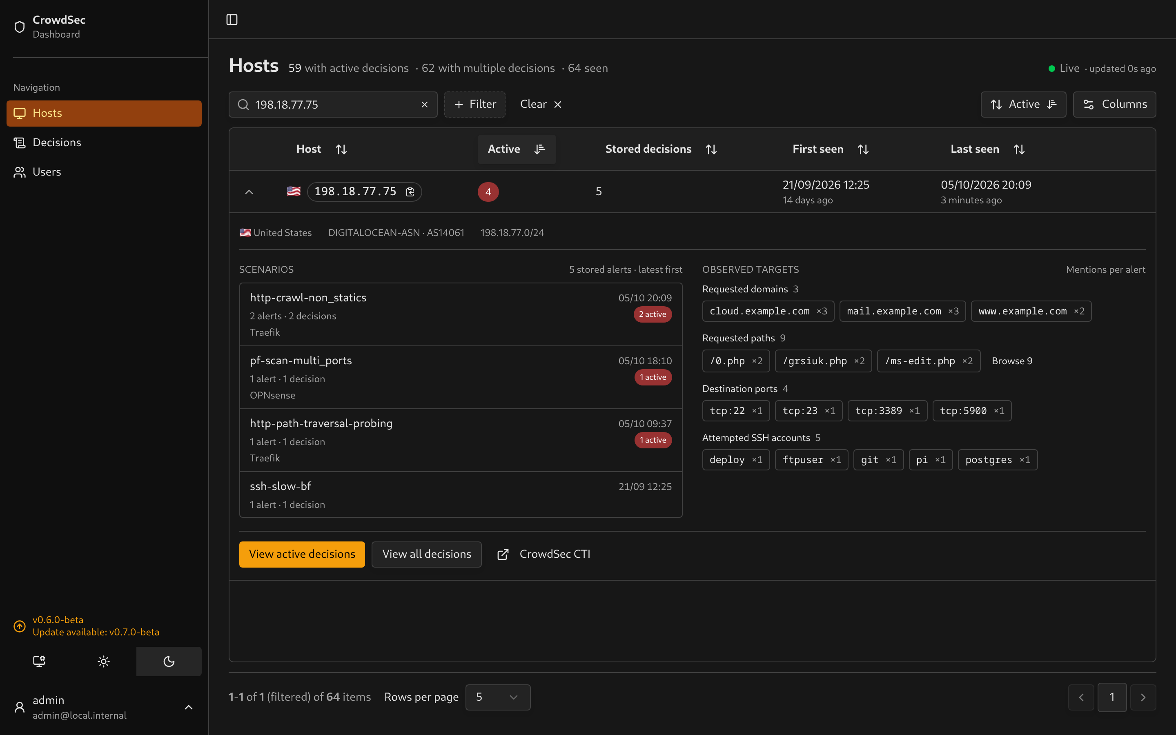
Task: Switch to dark theme moon icon
Action: (x=169, y=661)
